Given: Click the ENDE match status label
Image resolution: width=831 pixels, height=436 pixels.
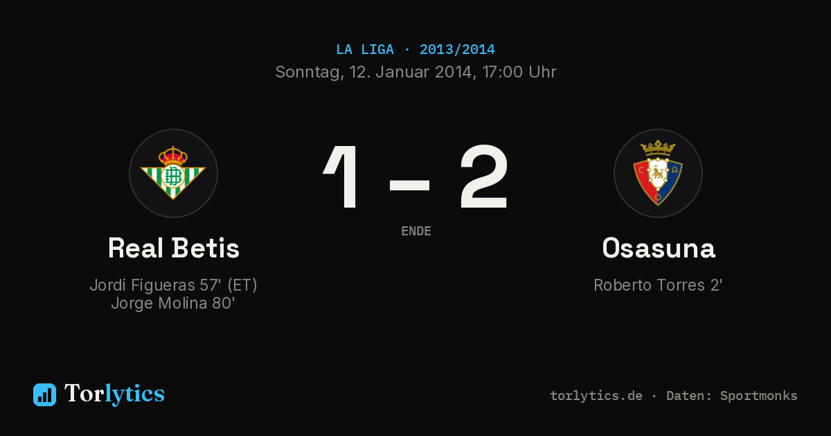Looking at the screenshot, I should (416, 231).
